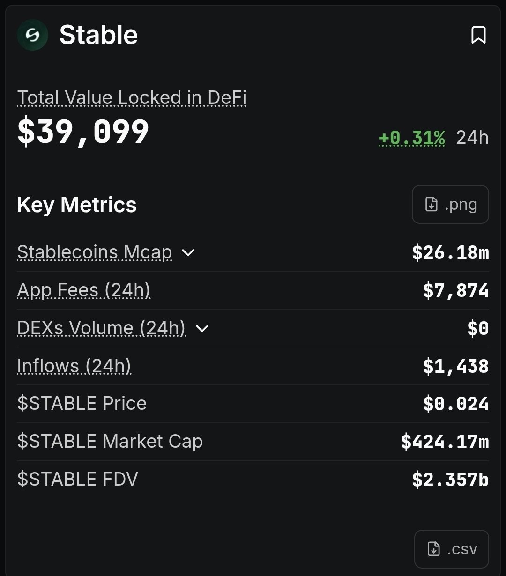Click the DEXs Volume (24h) label
The height and width of the screenshot is (576, 506).
[x=101, y=328]
